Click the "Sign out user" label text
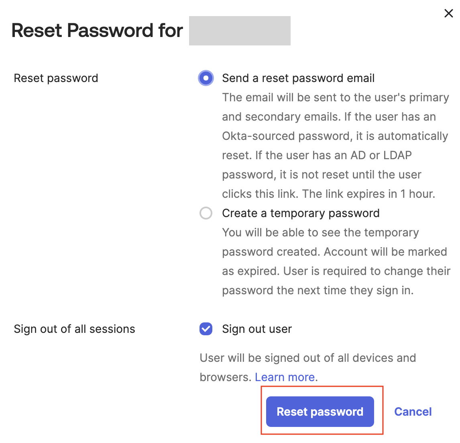Screen dimensions: 460x443 (x=257, y=329)
